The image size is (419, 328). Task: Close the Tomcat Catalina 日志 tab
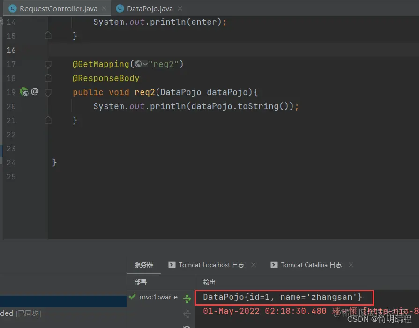(x=351, y=265)
